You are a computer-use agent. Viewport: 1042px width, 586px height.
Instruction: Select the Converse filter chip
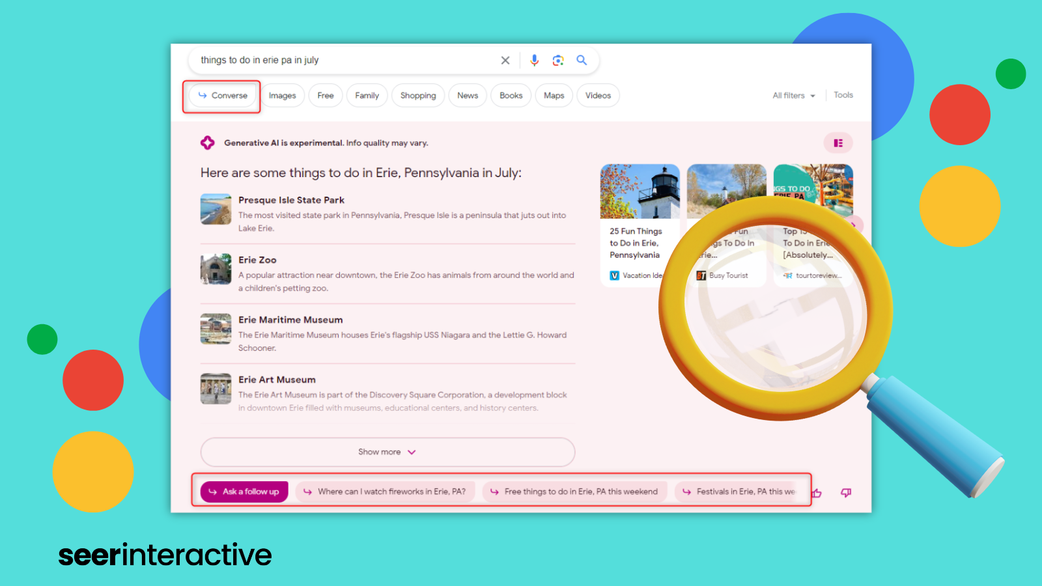pyautogui.click(x=223, y=96)
